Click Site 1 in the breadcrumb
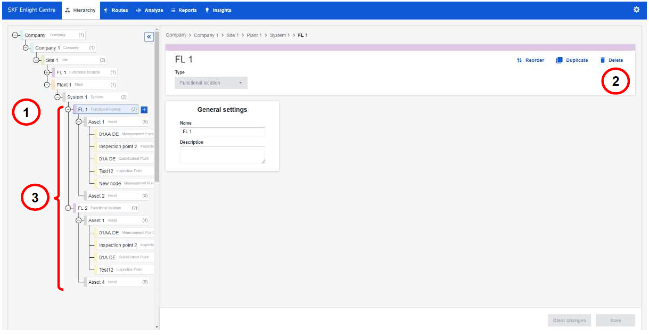649x335 pixels. pyautogui.click(x=233, y=35)
